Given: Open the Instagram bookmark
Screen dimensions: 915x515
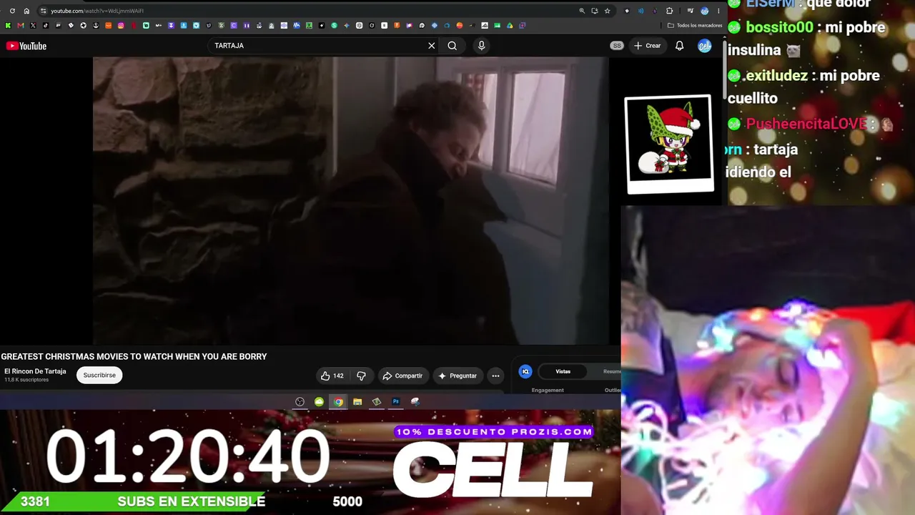Looking at the screenshot, I should [121, 26].
